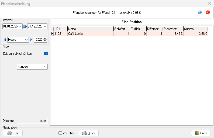
Task: Expand the Kunden filter dropdown
Action: 45,67
